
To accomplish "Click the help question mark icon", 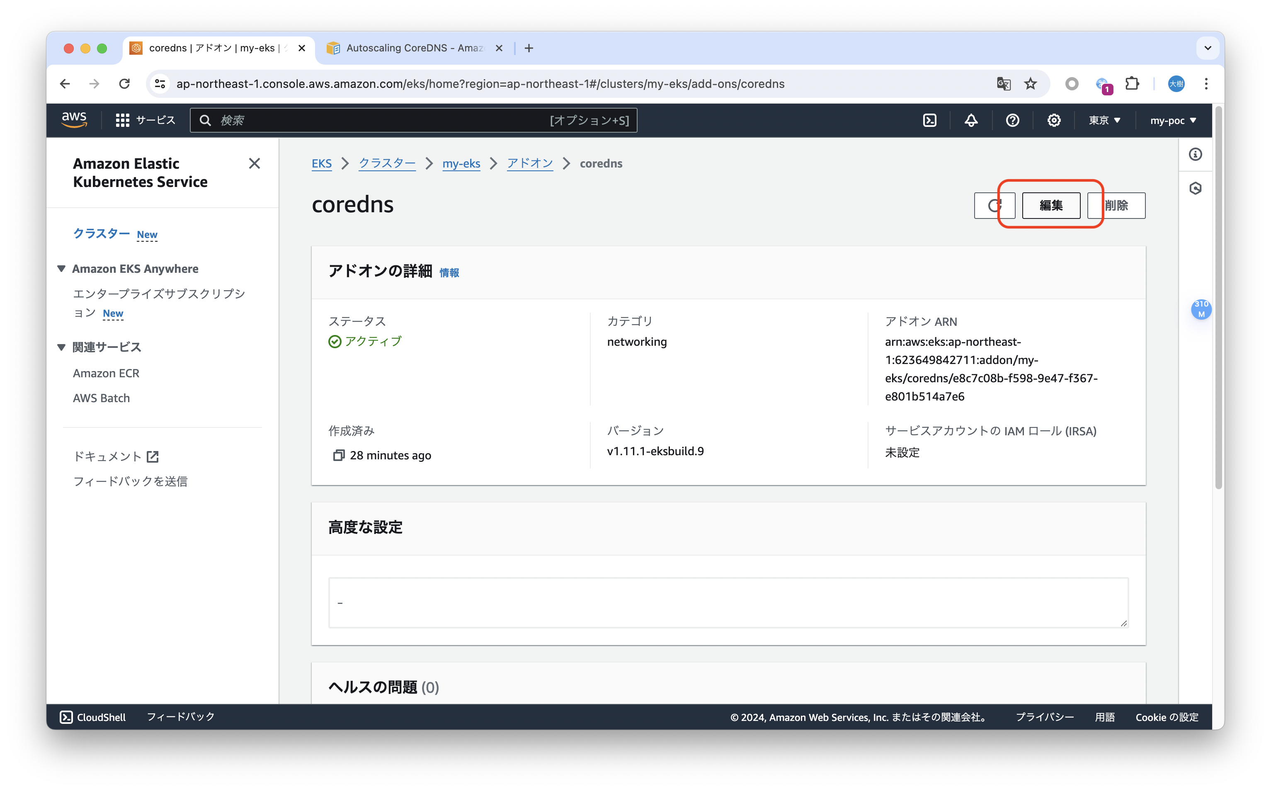I will click(1012, 120).
